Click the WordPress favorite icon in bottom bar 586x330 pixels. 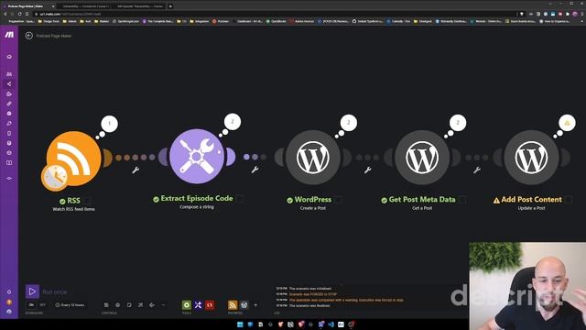click(x=244, y=305)
